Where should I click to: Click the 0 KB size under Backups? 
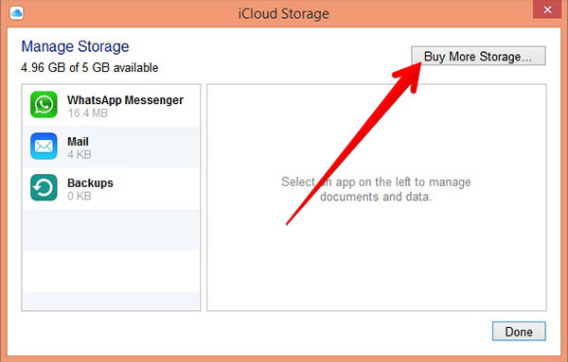coord(79,196)
